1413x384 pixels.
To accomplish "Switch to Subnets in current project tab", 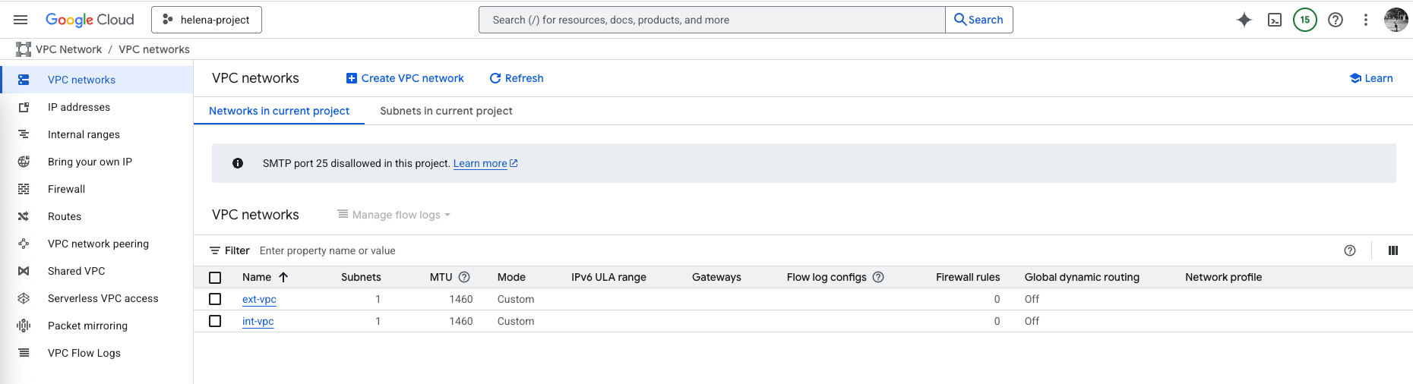I will [x=446, y=111].
